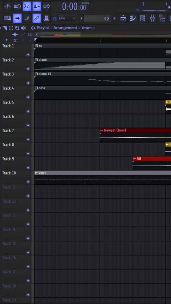Toggle loop recording button
This screenshot has height=304, width=171.
[46, 6]
